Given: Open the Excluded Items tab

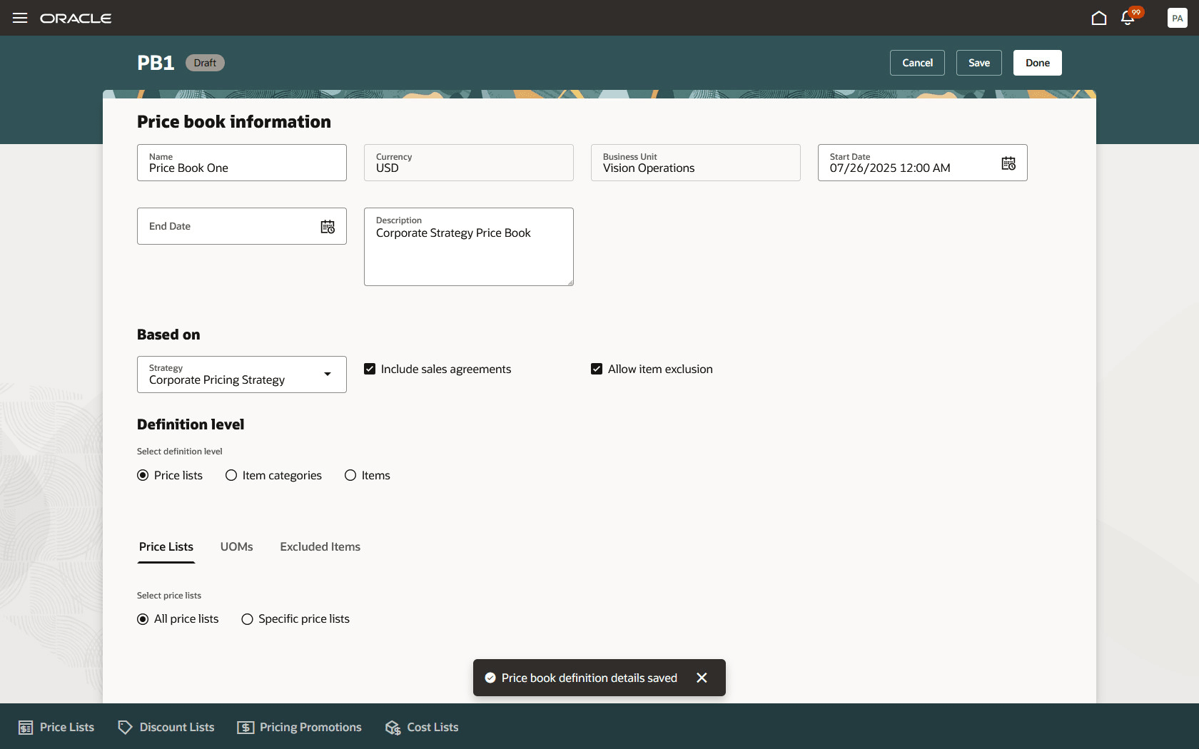Looking at the screenshot, I should (x=319, y=546).
